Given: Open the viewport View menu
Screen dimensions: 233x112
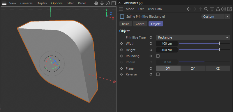Looking at the screenshot, I should pyautogui.click(x=13, y=3).
